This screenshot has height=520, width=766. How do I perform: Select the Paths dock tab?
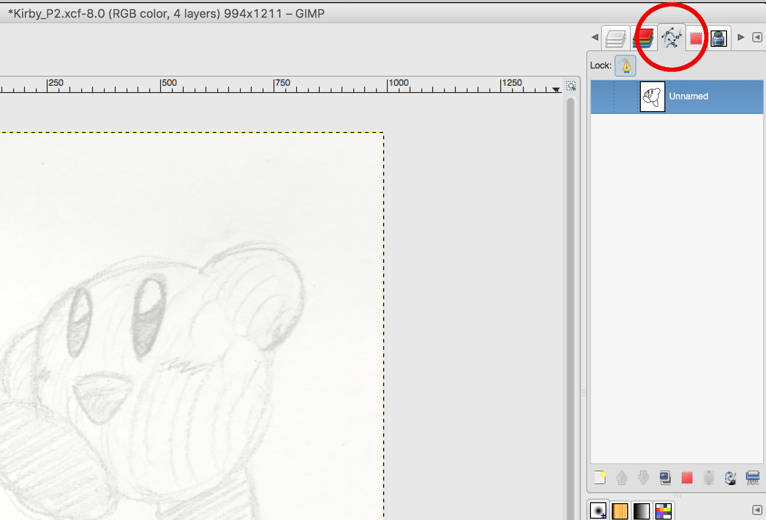(x=672, y=38)
